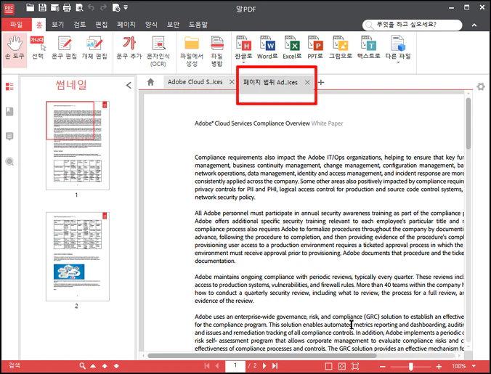Image resolution: width=491 pixels, height=374 pixels.
Task: Collapse the 썸네일 panel with left chevron
Action: tap(129, 85)
